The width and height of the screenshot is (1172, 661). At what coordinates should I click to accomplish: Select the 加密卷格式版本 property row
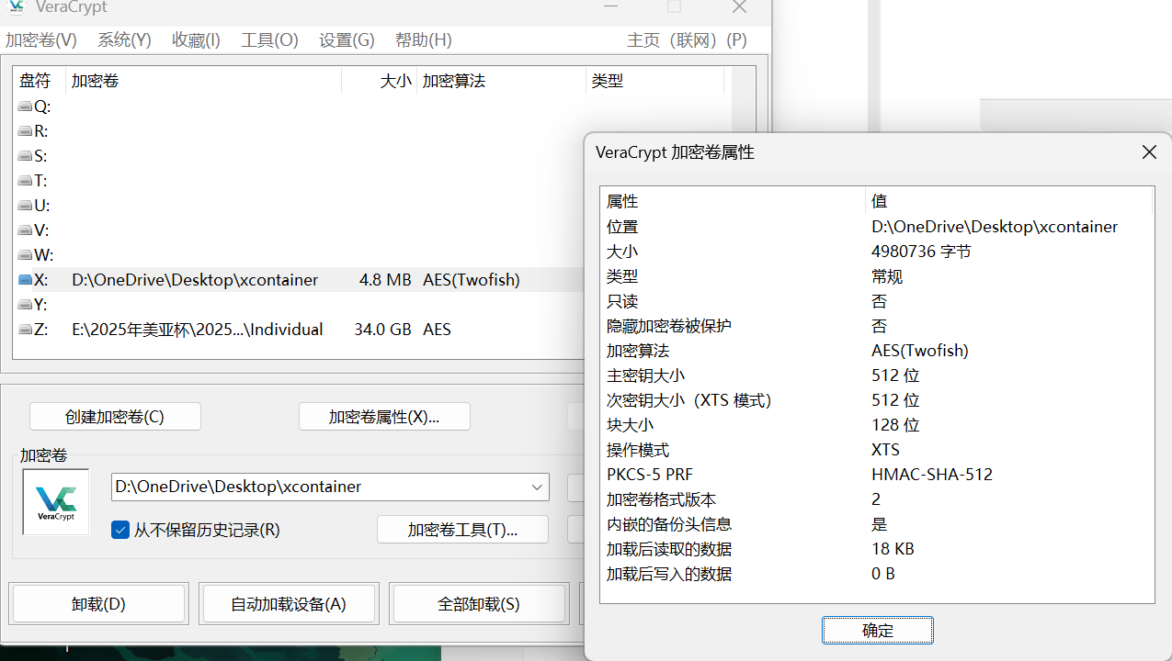[878, 499]
